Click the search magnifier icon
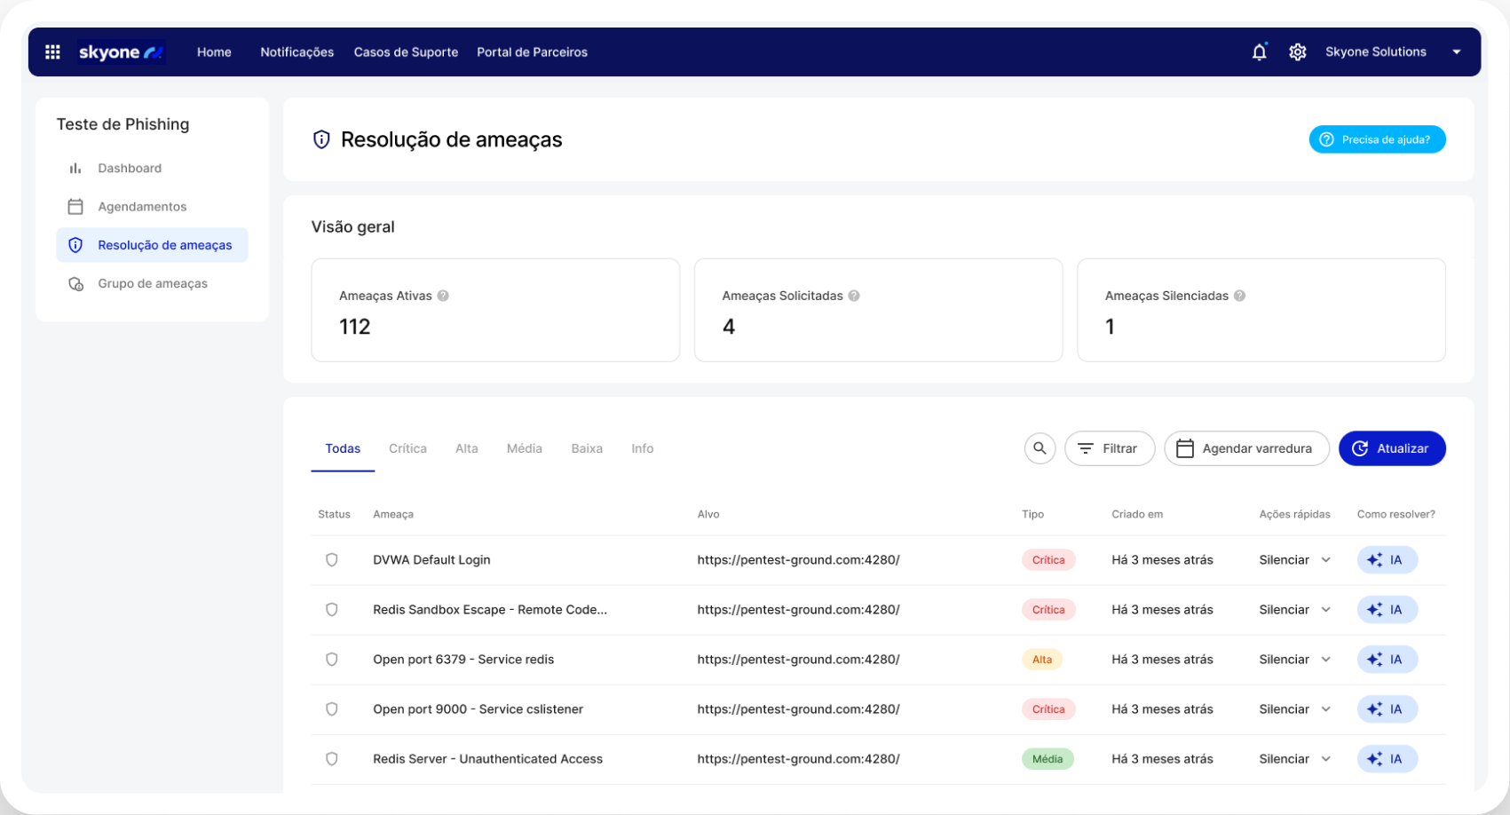Screen dimensions: 1510x815 click(1040, 448)
